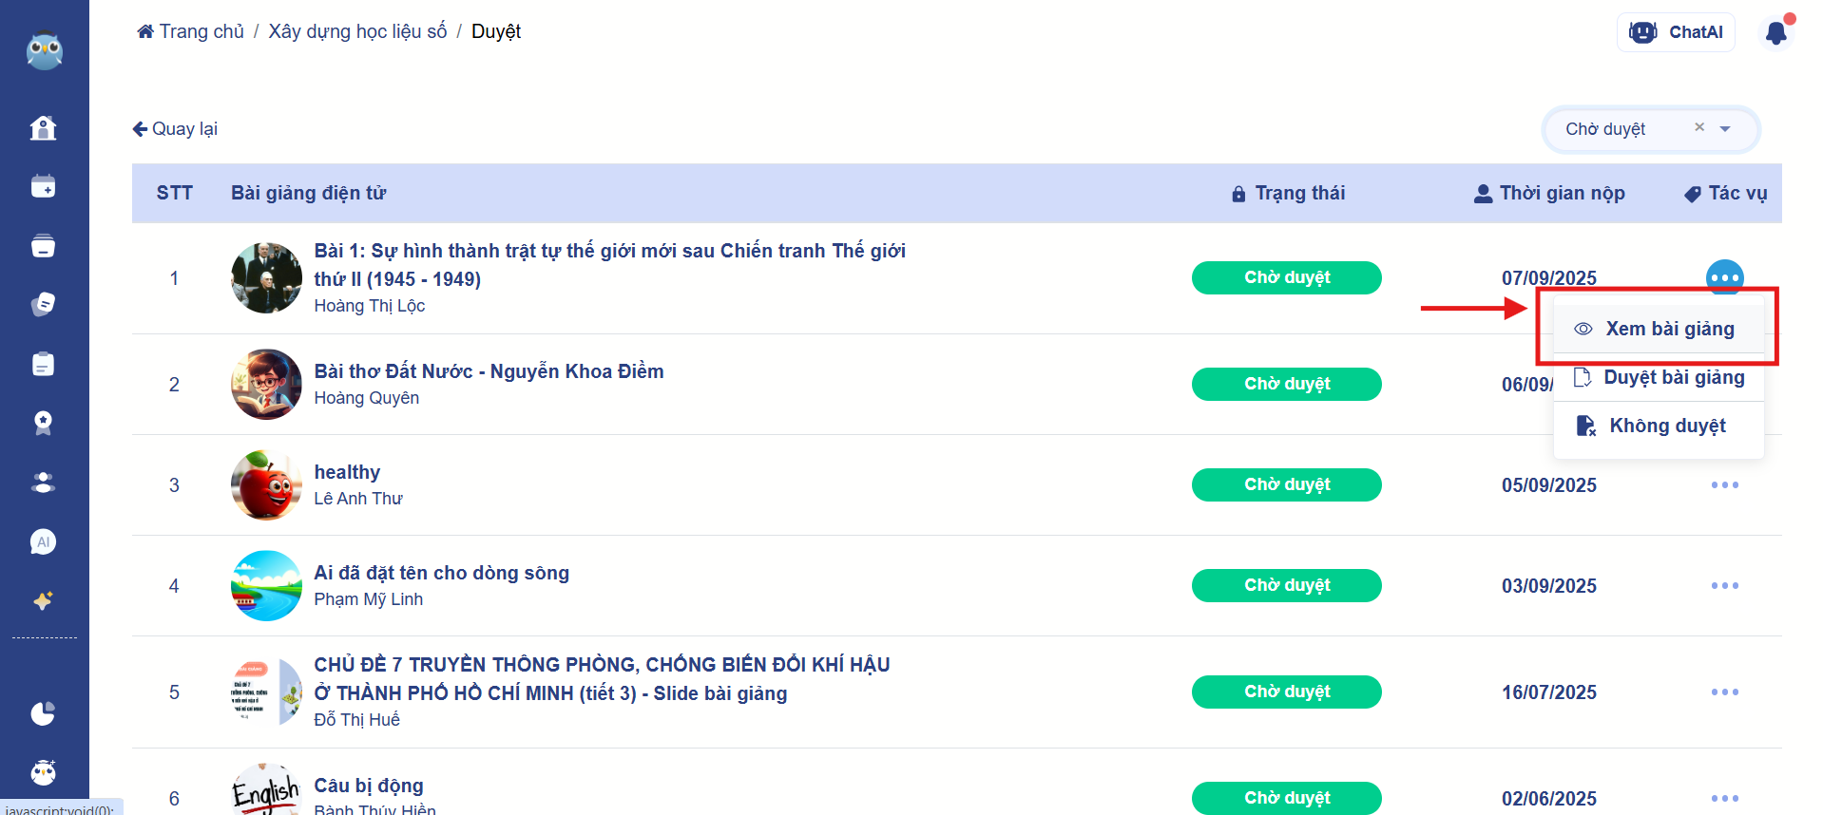Expand the status filter dropdown arrow
Screen dimensions: 1823x815
(1725, 129)
